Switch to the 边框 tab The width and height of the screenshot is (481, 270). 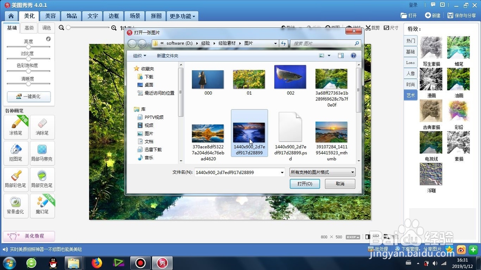coord(114,16)
